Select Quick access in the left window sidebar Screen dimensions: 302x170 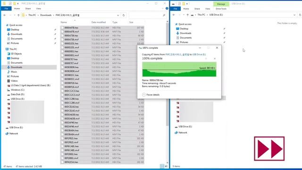pyautogui.click(x=16, y=25)
